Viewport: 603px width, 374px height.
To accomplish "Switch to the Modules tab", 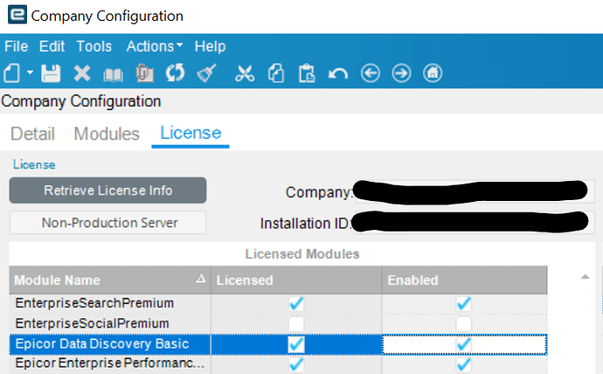I will pos(107,134).
